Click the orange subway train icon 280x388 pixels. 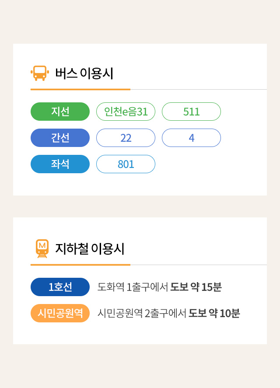pyautogui.click(x=42, y=248)
